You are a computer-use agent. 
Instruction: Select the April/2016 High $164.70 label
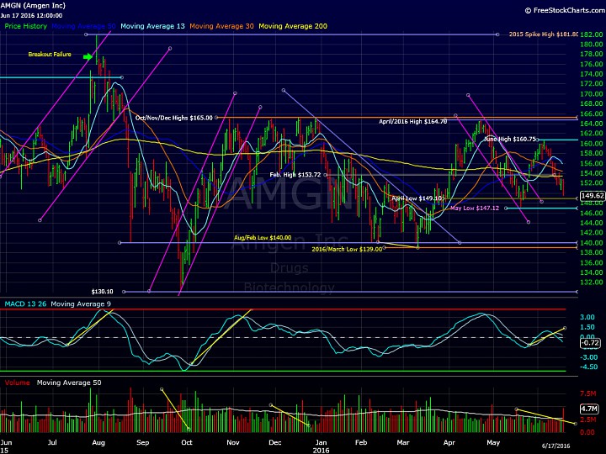click(412, 122)
